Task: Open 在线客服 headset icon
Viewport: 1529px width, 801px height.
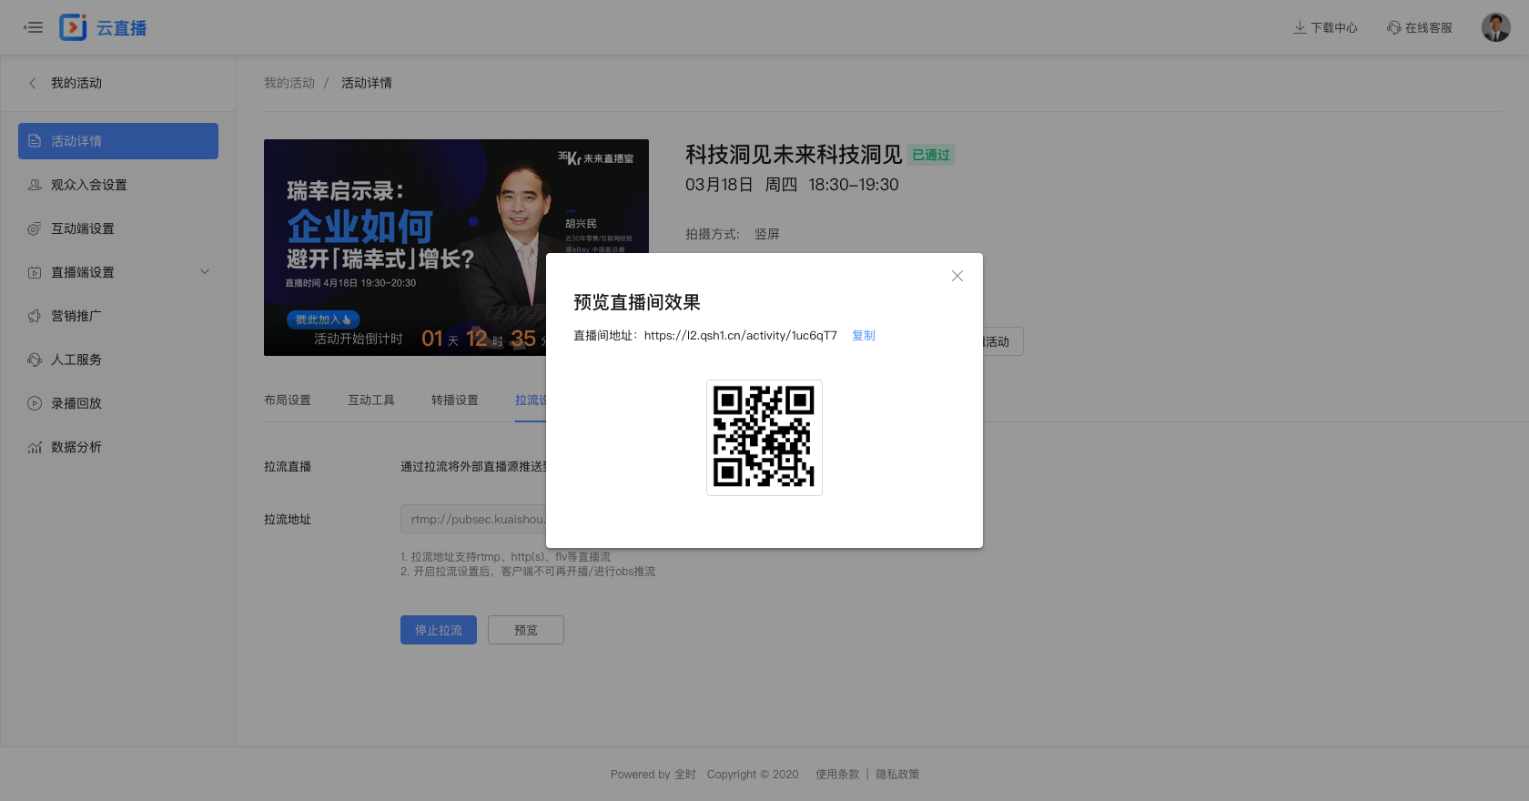Action: coord(1393,27)
